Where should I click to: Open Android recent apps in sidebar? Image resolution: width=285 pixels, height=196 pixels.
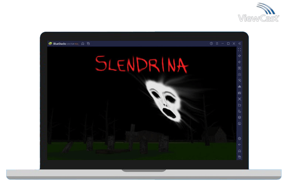click(x=240, y=157)
